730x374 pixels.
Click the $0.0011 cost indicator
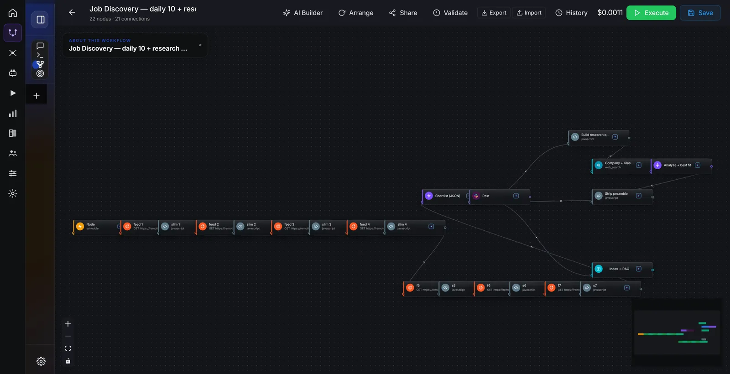[610, 13]
